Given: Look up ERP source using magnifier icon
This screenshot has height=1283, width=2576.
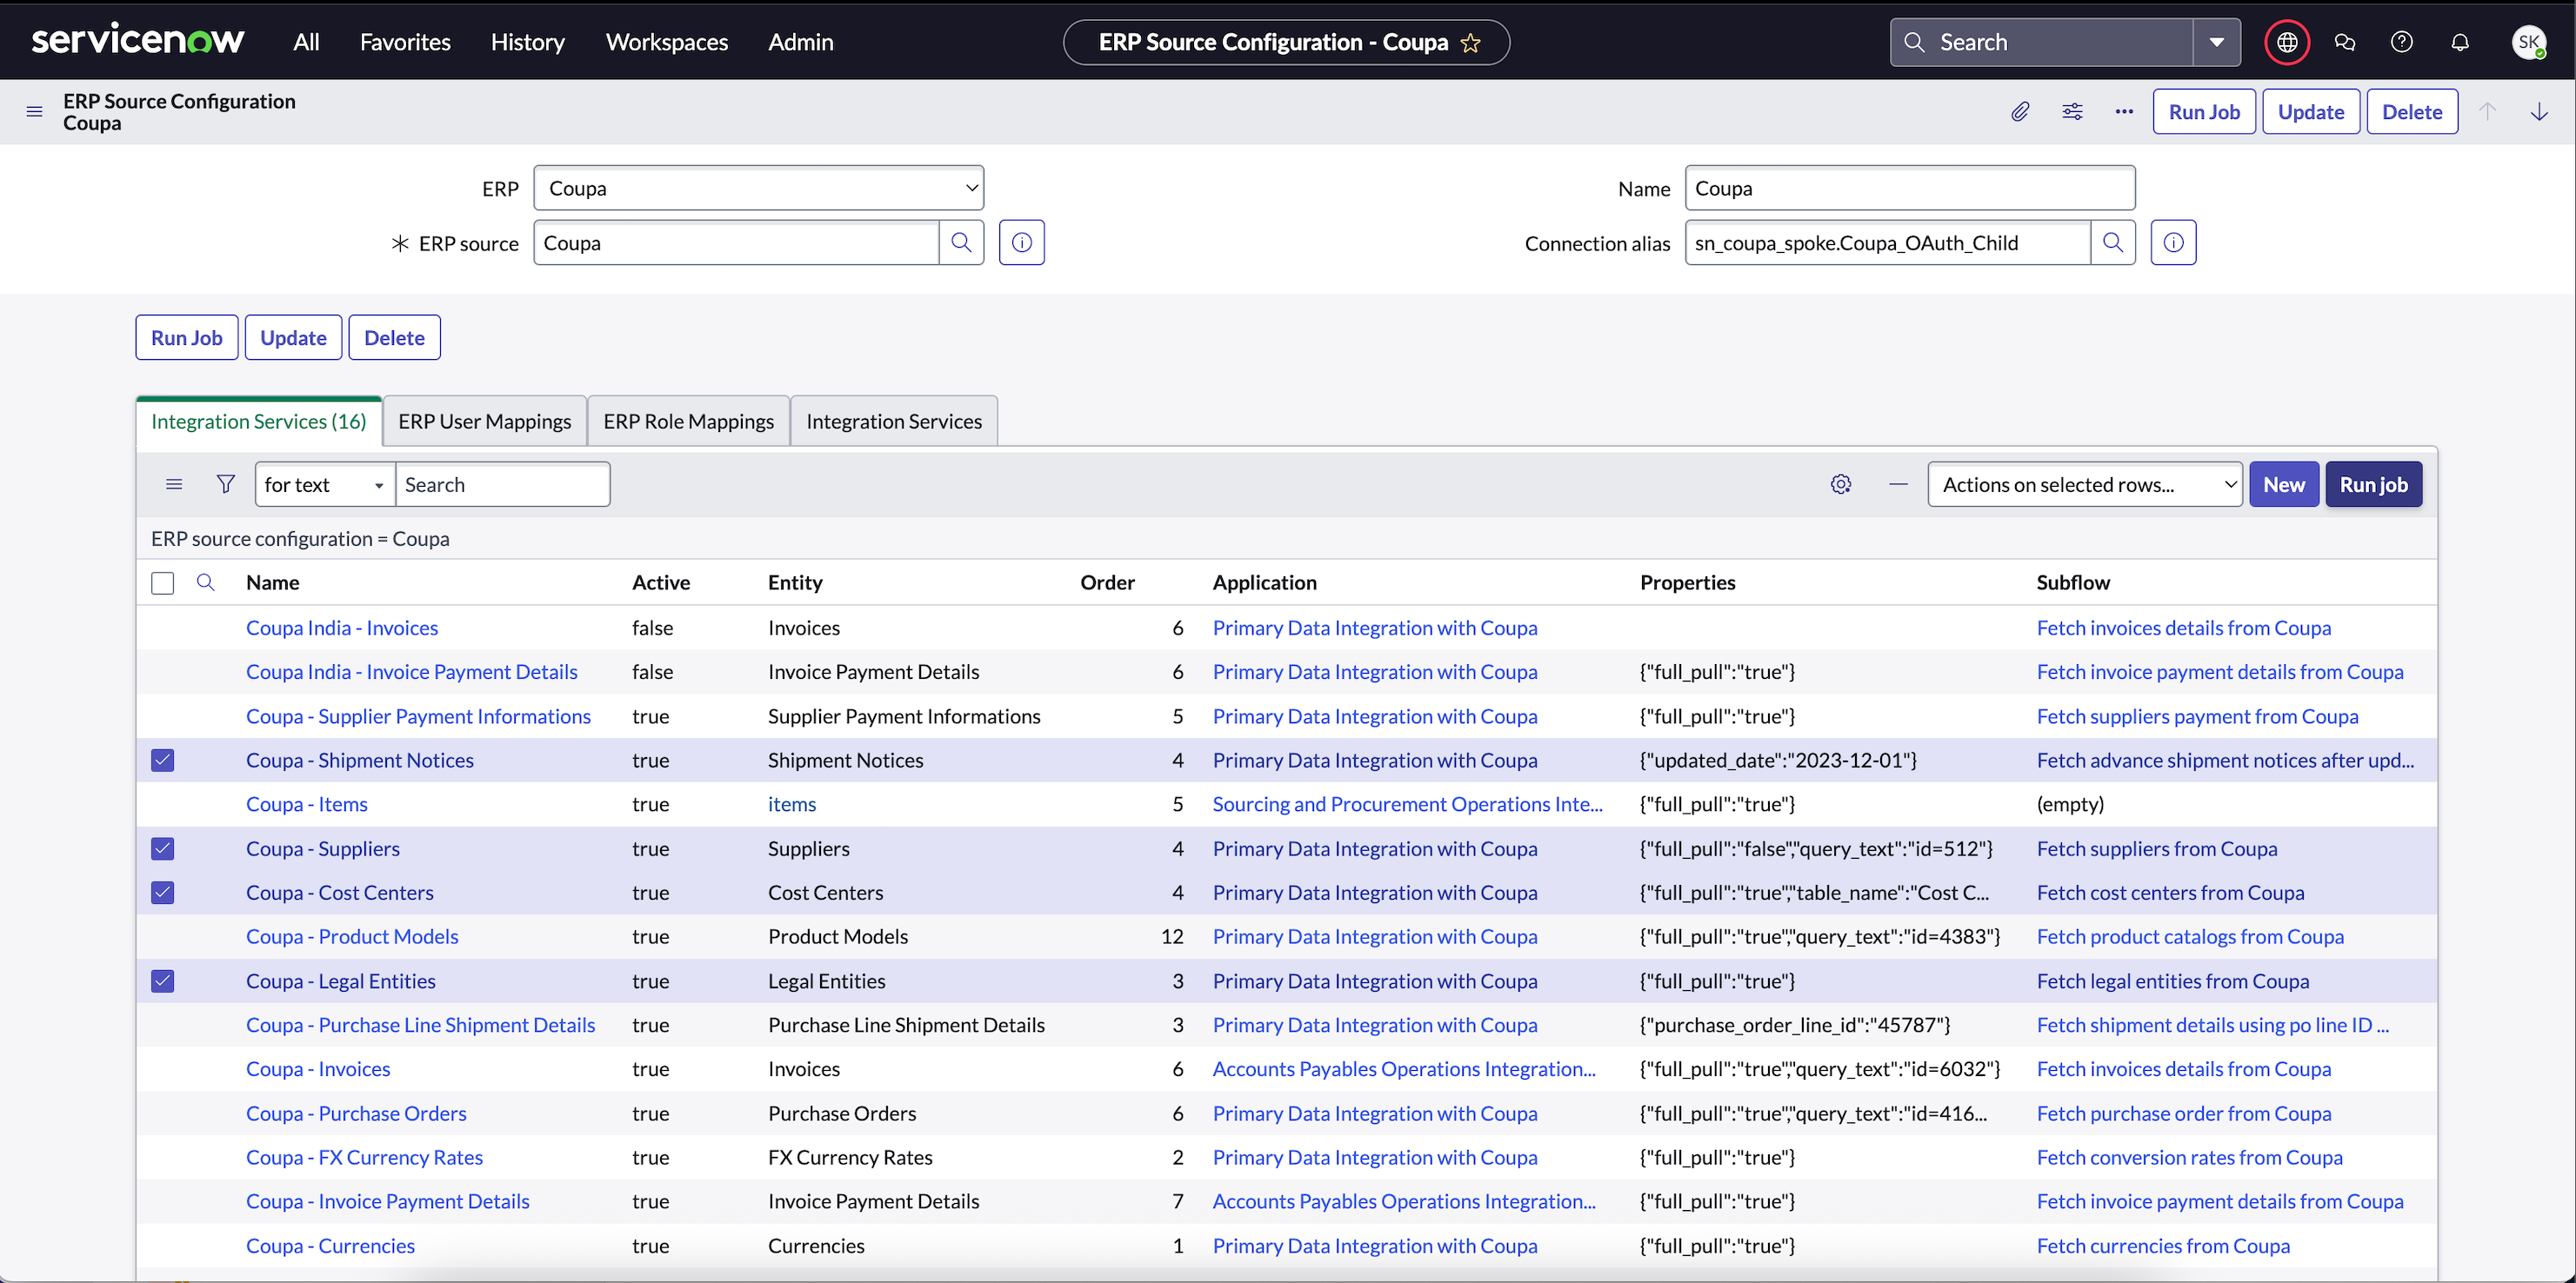Looking at the screenshot, I should pos(961,243).
